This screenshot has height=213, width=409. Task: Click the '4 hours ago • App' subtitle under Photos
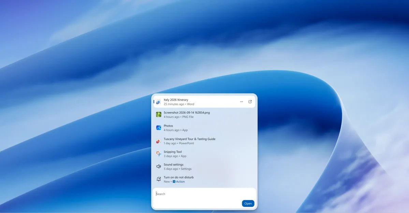tap(176, 130)
